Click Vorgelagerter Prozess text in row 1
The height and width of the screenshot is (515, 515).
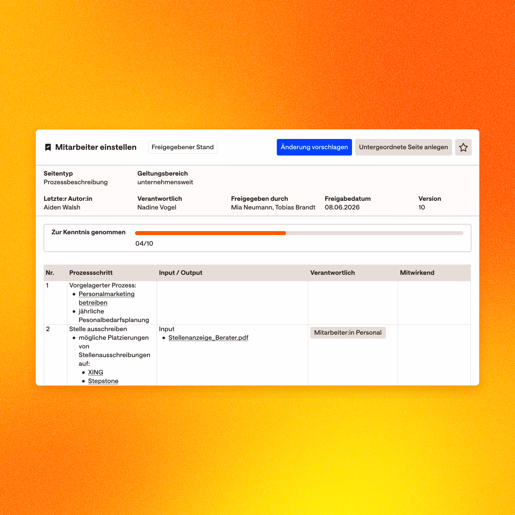coord(103,285)
